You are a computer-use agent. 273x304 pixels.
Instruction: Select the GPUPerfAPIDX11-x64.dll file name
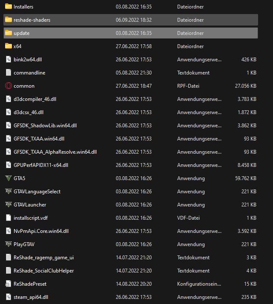tap(41, 165)
